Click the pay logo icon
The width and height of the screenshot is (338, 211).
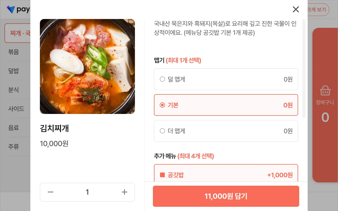pos(11,10)
